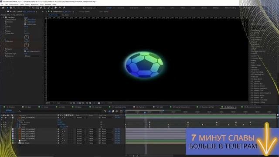Select the BG_Black tab in composition viewer
This screenshot has width=279, height=157.
pyautogui.click(x=65, y=15)
